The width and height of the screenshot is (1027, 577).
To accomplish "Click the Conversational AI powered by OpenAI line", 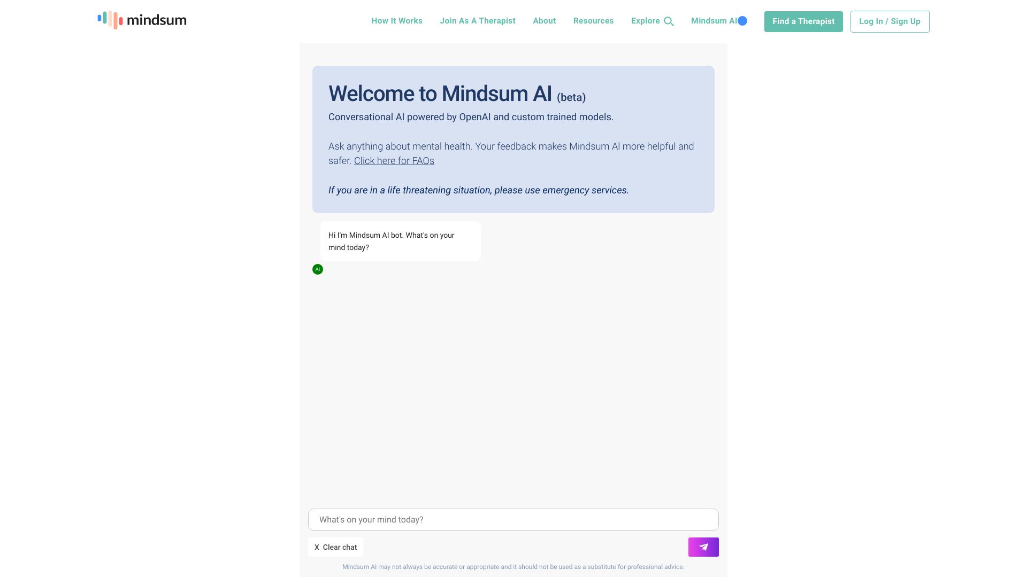I will click(x=471, y=117).
